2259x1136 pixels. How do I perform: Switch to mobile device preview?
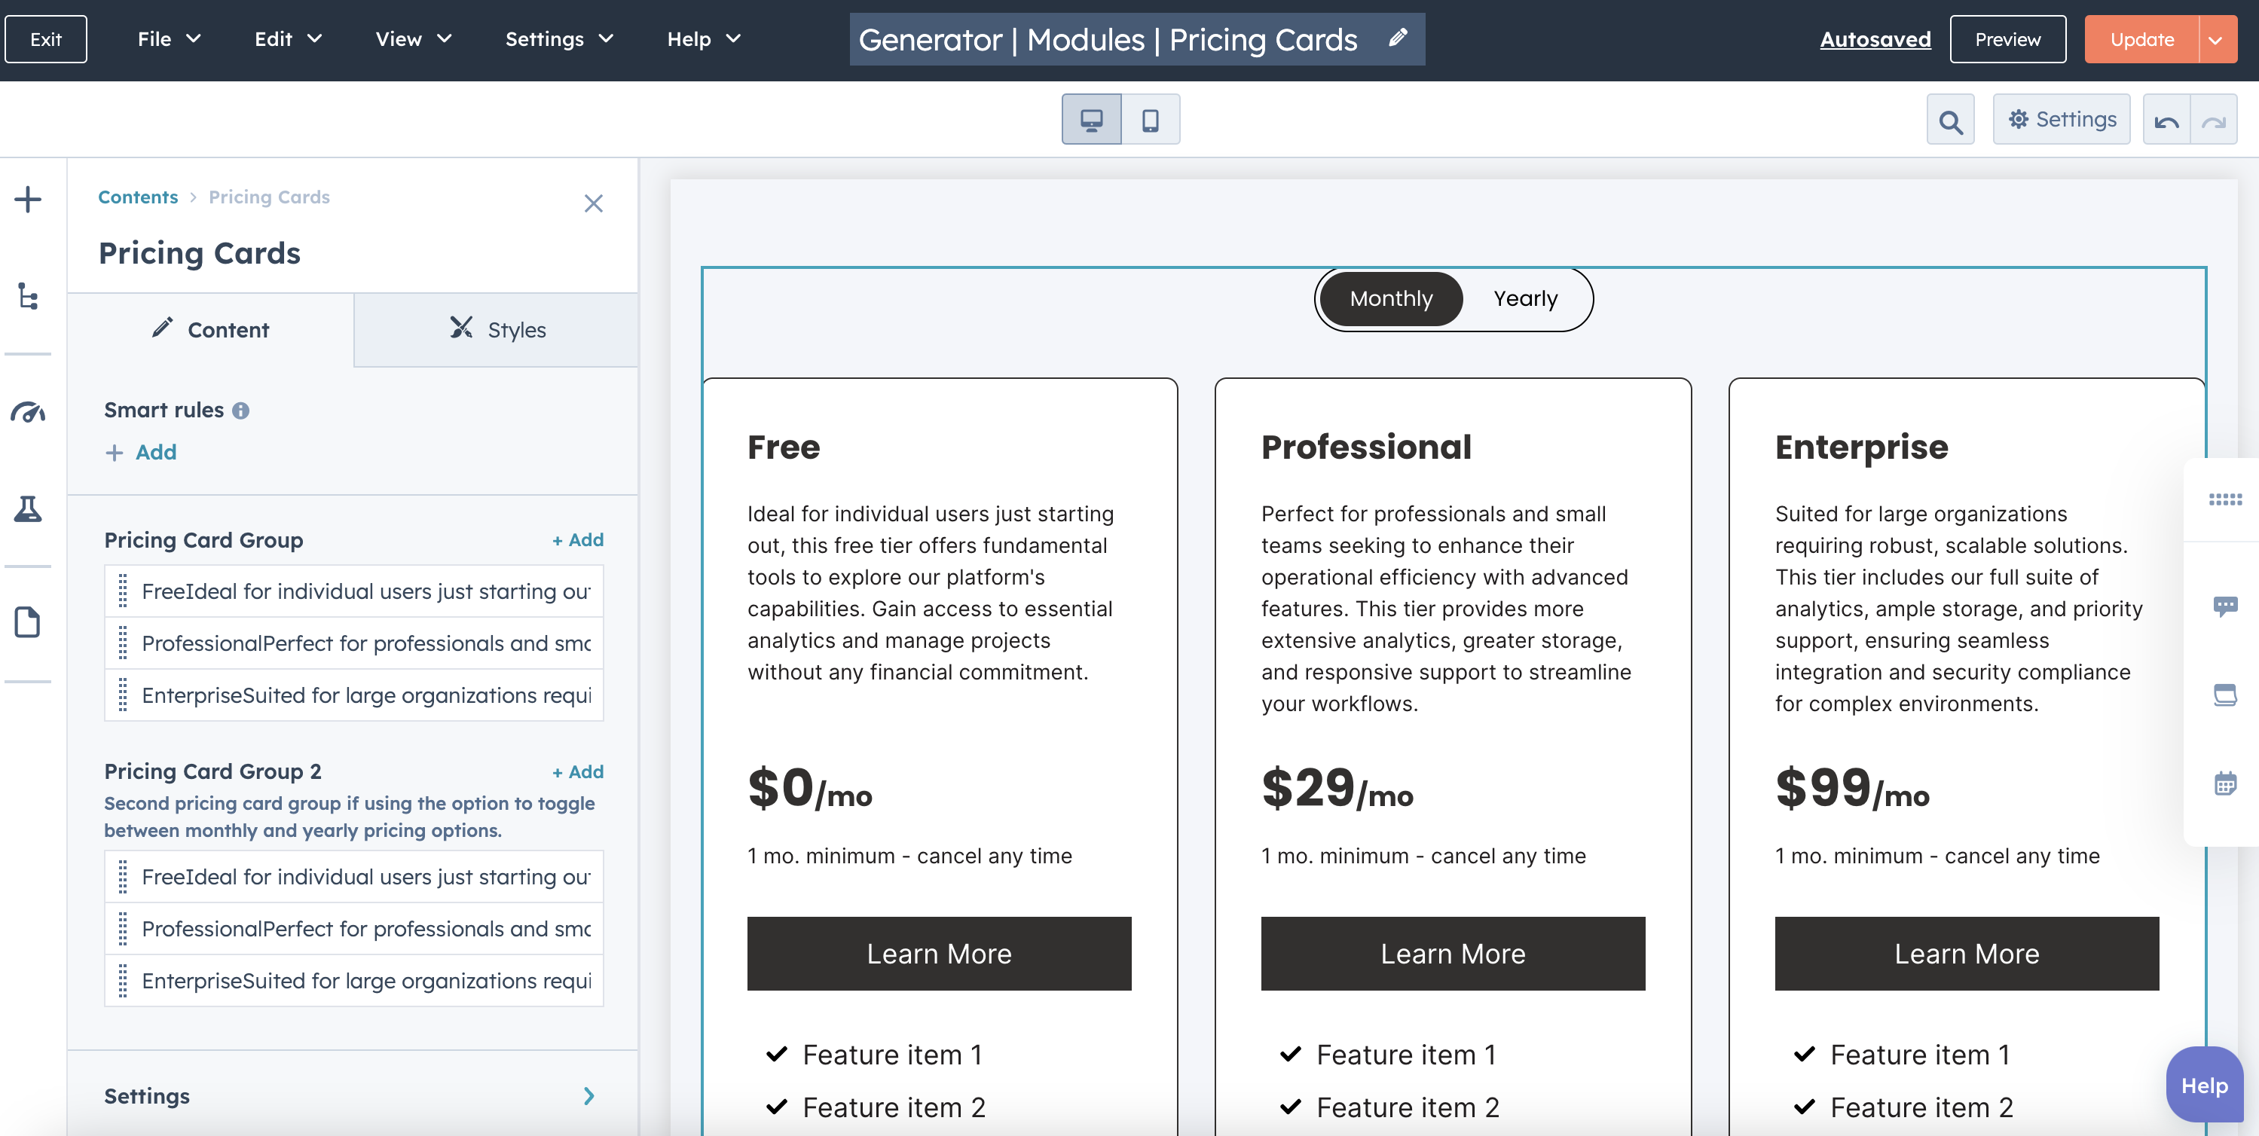click(1150, 119)
